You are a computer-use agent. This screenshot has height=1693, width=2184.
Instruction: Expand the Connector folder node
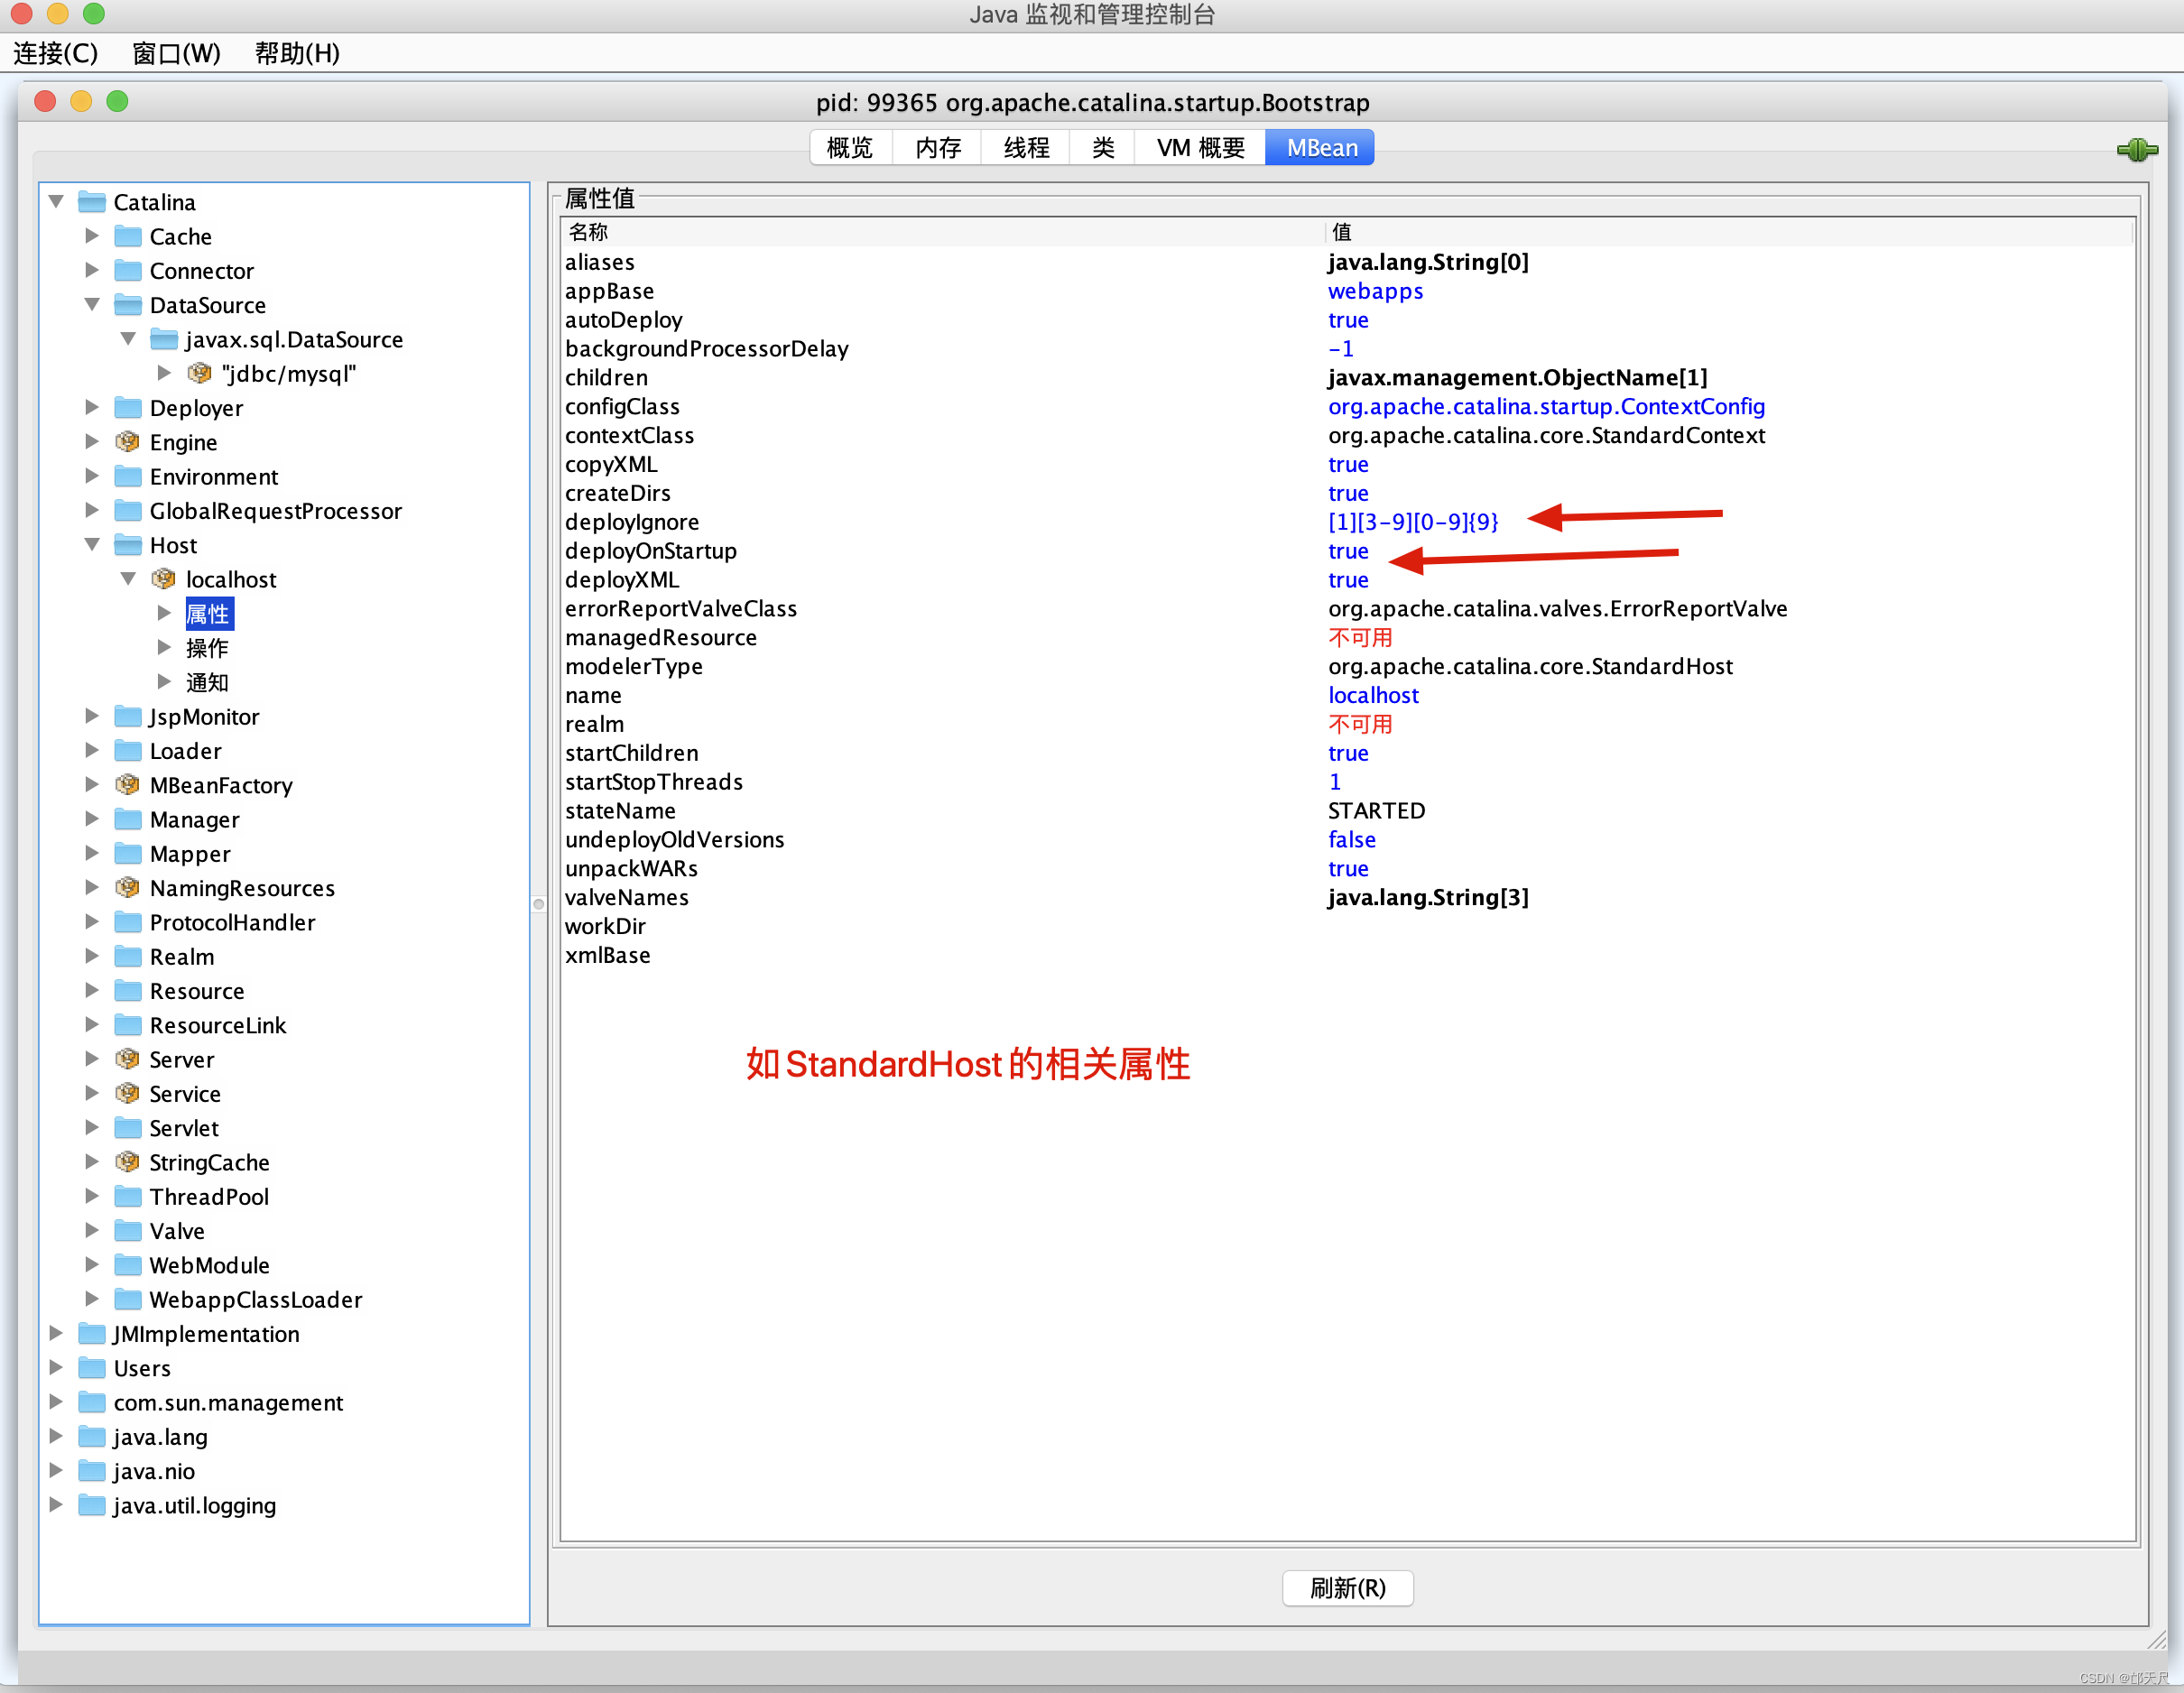tap(92, 270)
